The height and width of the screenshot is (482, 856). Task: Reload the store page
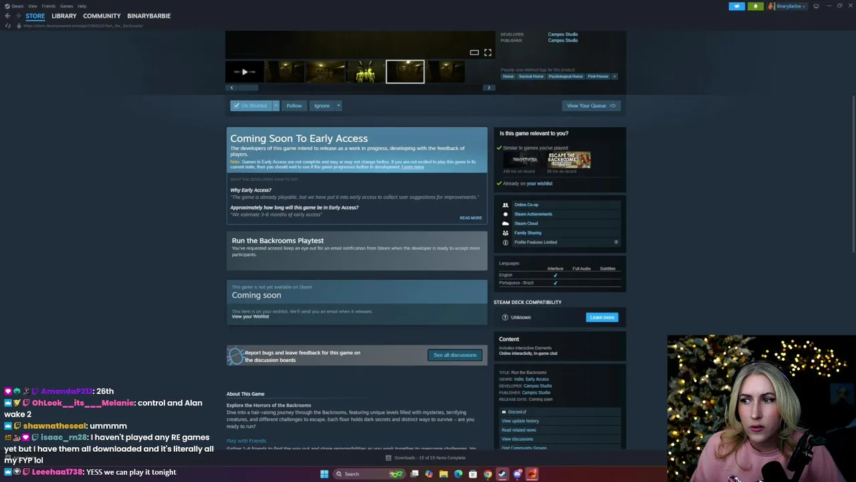click(x=7, y=25)
